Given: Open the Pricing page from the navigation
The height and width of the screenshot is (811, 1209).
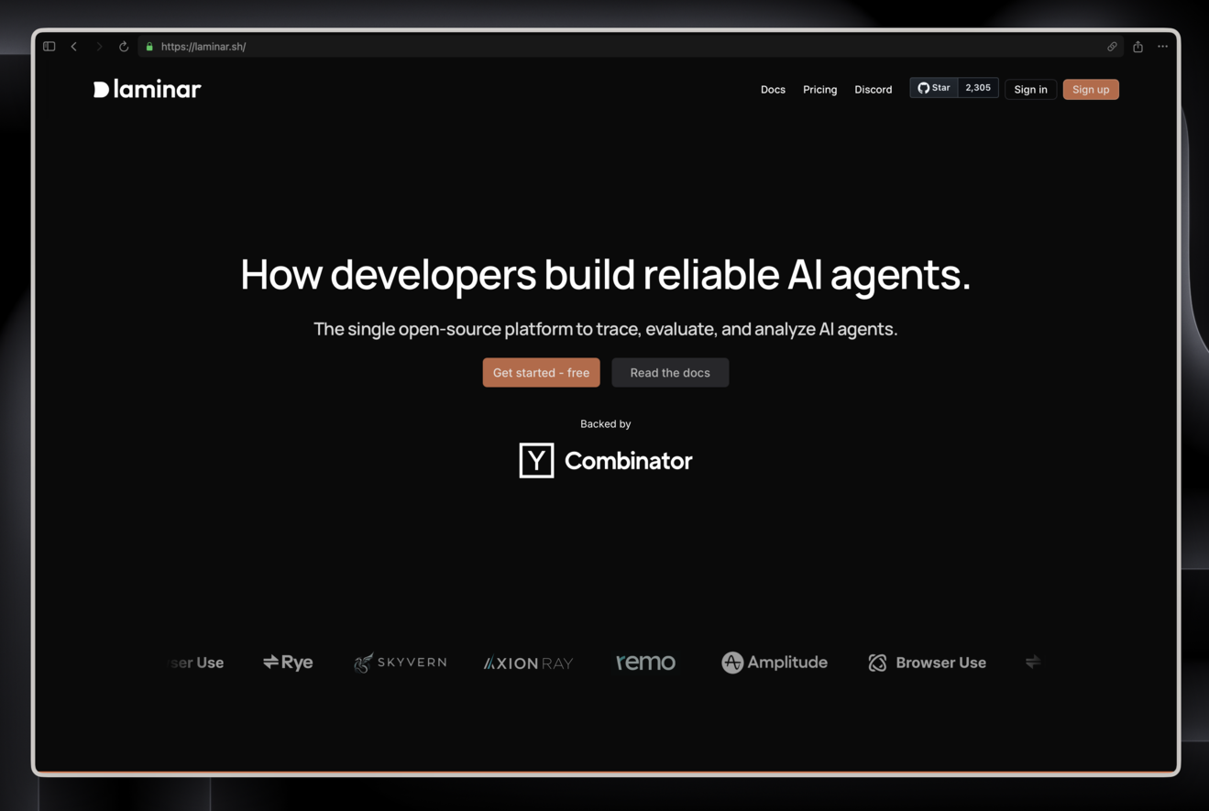Looking at the screenshot, I should click(819, 90).
